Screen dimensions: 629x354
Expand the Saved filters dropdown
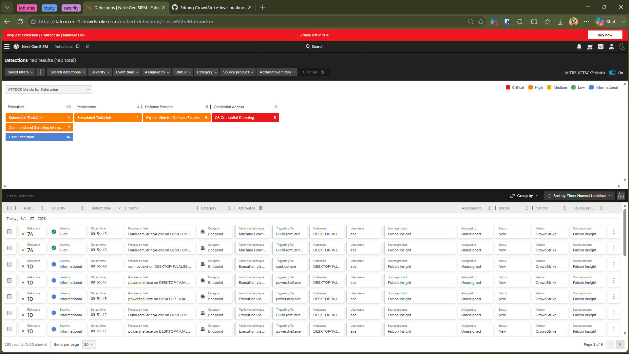20,72
